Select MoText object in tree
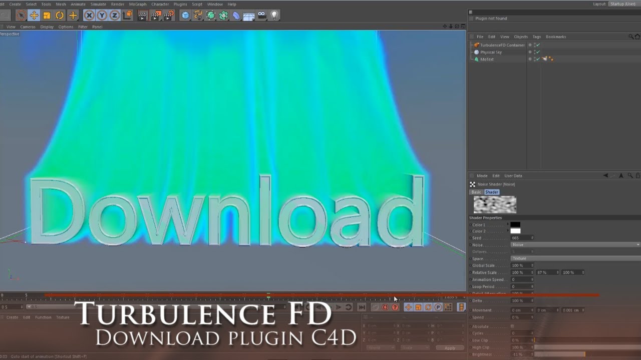Image resolution: width=641 pixels, height=360 pixels. pyautogui.click(x=487, y=59)
